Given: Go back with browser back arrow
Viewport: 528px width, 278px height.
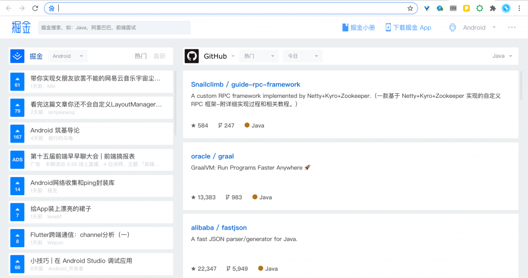Looking at the screenshot, I should click(x=9, y=8).
